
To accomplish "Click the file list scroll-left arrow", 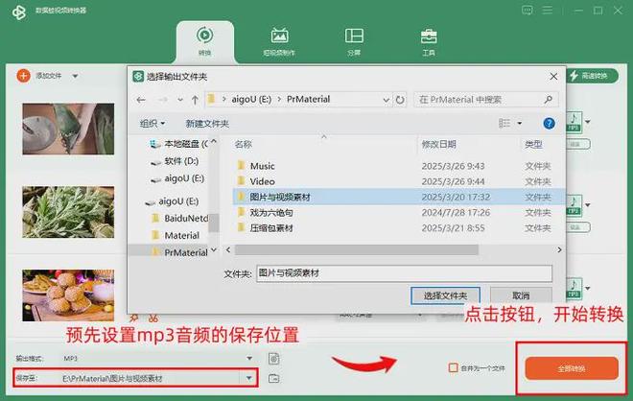I will (228, 250).
